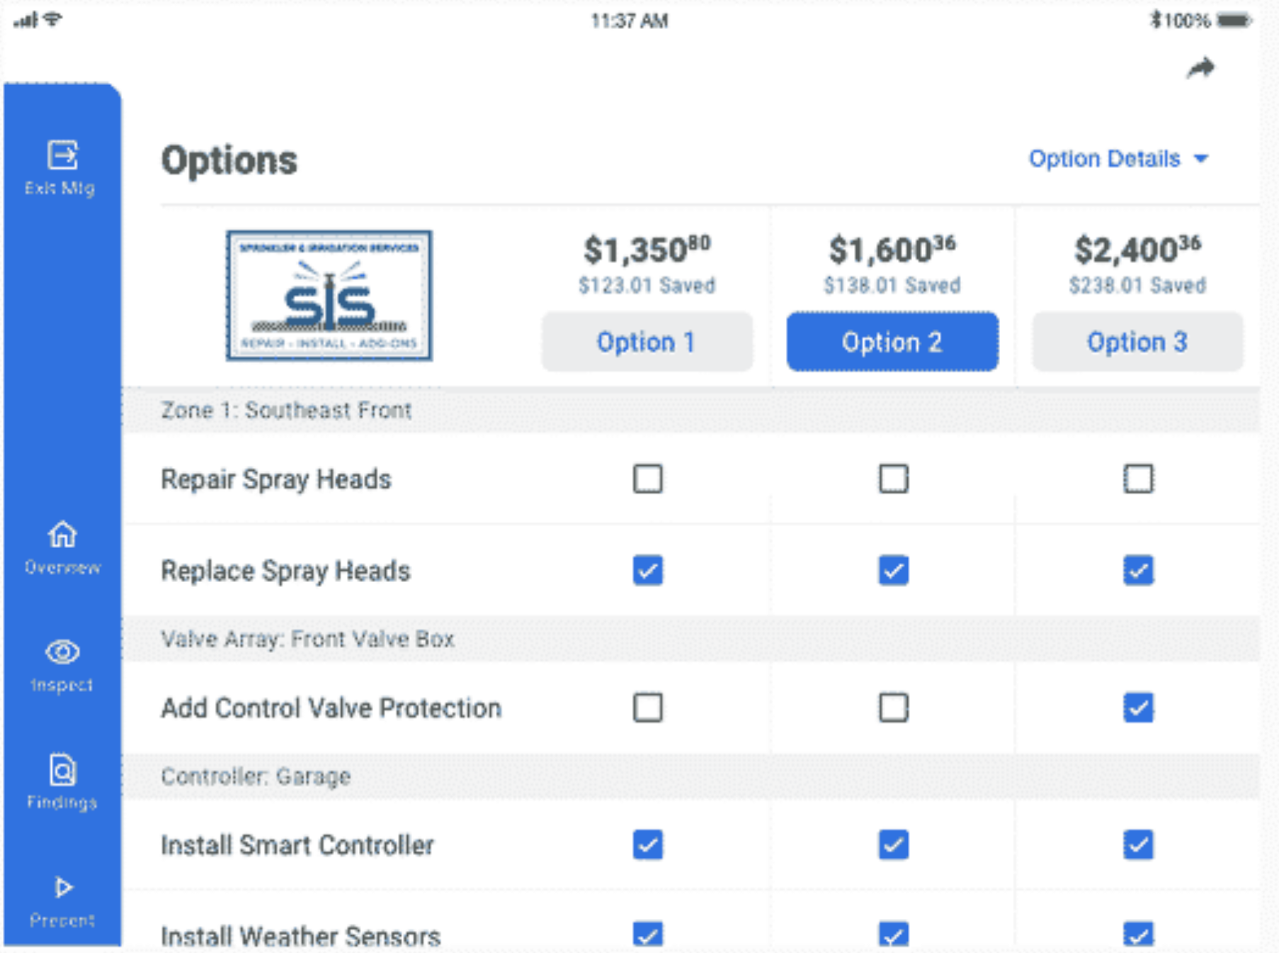Click the share arrow icon
1279x953 pixels.
click(1200, 69)
